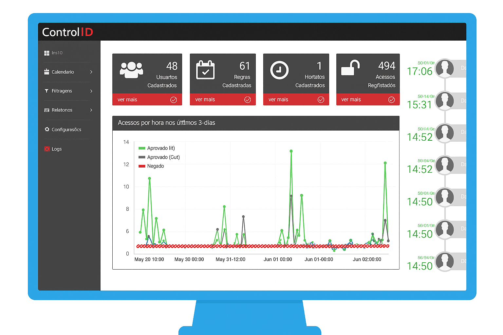Toggle the Negado legend series
This screenshot has width=503, height=335.
[156, 166]
